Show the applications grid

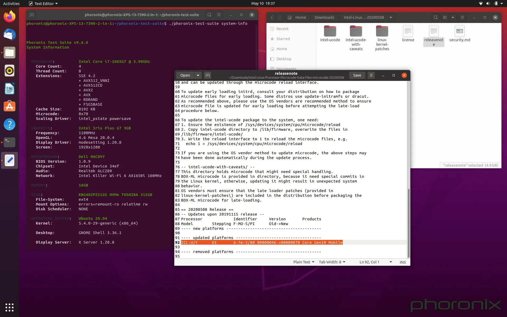(9, 307)
